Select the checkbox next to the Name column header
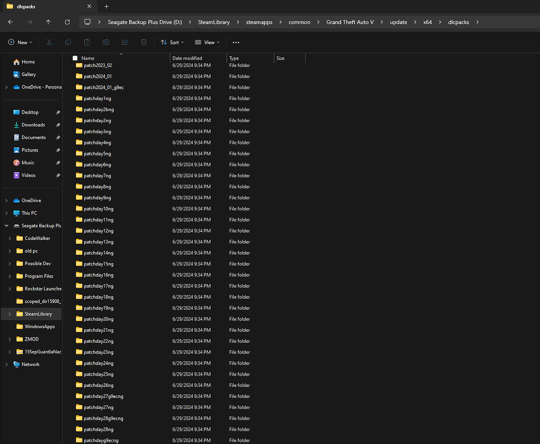 click(x=75, y=58)
